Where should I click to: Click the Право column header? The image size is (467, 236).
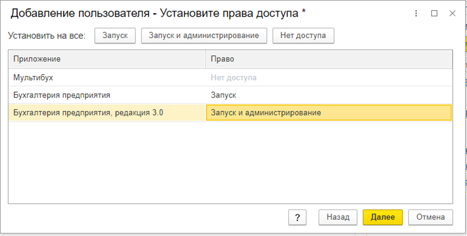tap(329, 59)
